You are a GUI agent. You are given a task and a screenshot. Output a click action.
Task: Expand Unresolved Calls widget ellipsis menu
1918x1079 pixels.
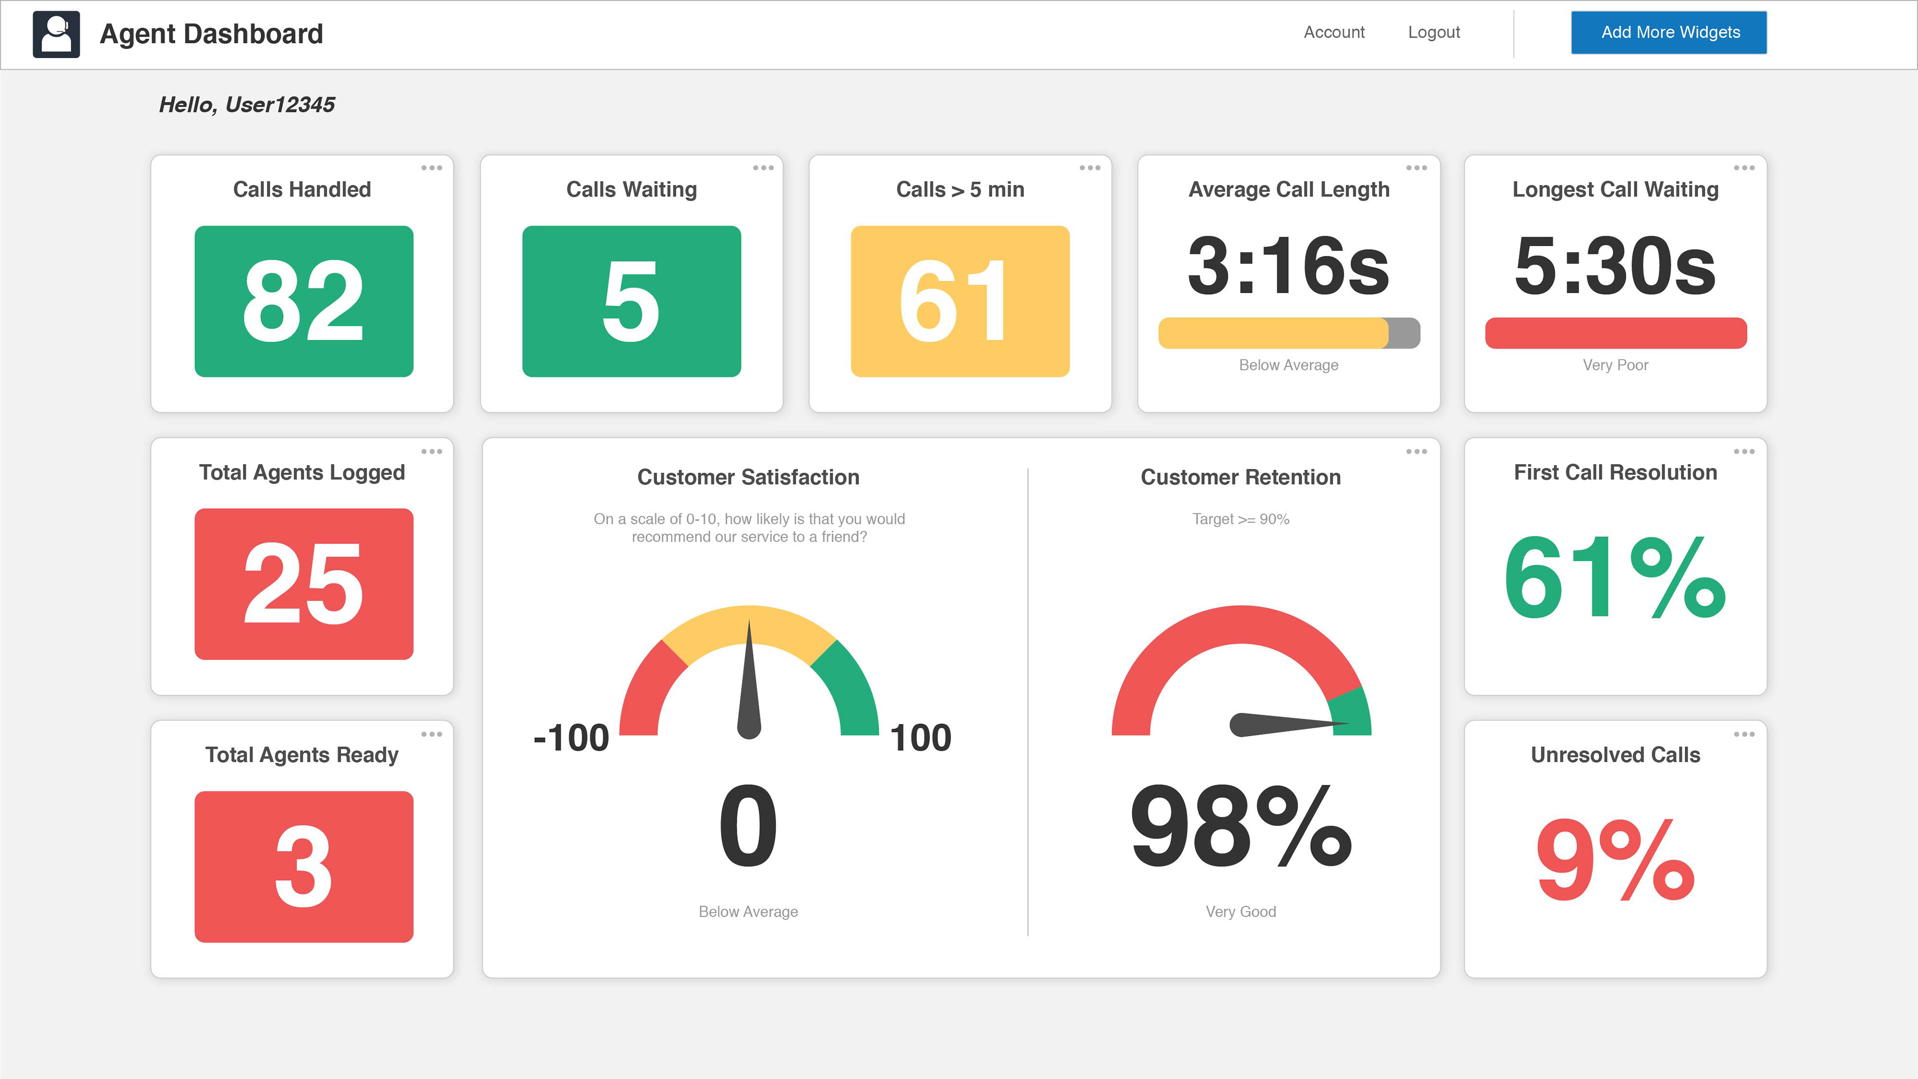[x=1744, y=734]
